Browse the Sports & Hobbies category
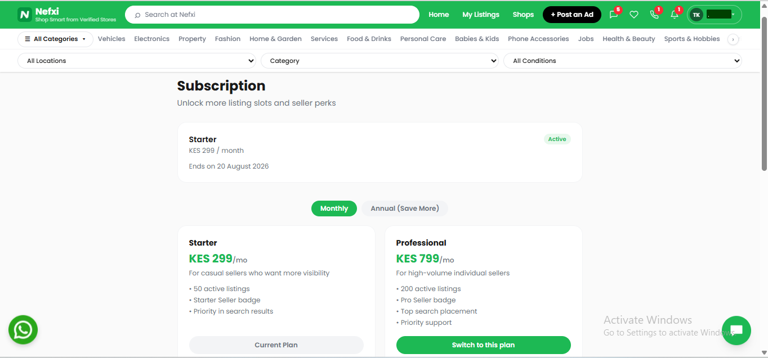The height and width of the screenshot is (358, 768). tap(692, 39)
